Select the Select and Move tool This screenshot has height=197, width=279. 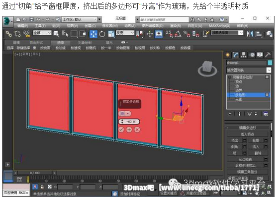[x=93, y=34]
